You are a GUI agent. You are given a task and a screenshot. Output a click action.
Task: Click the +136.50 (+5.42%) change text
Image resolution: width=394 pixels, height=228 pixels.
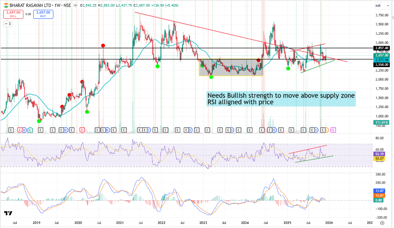(x=165, y=5)
